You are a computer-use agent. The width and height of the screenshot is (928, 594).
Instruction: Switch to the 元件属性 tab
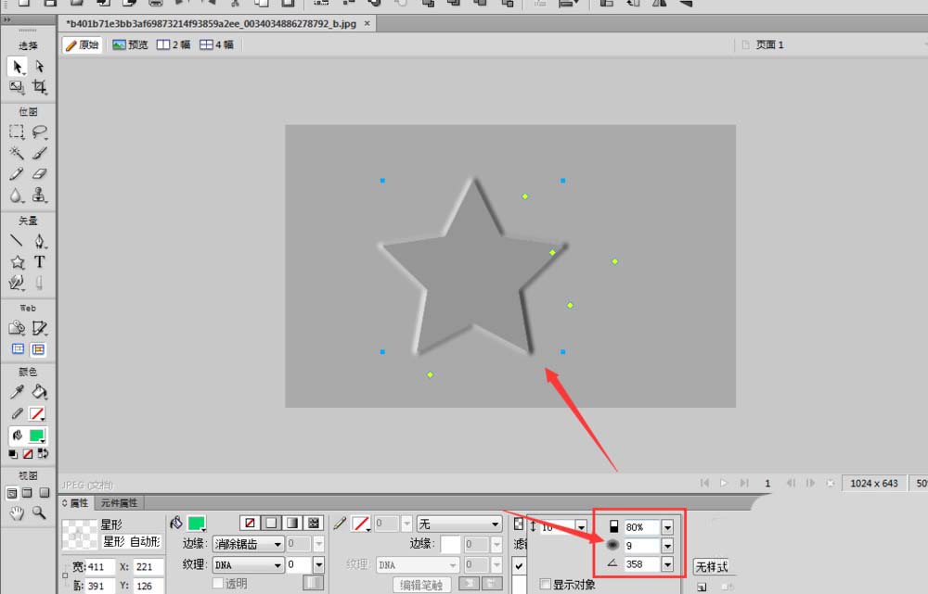[119, 503]
